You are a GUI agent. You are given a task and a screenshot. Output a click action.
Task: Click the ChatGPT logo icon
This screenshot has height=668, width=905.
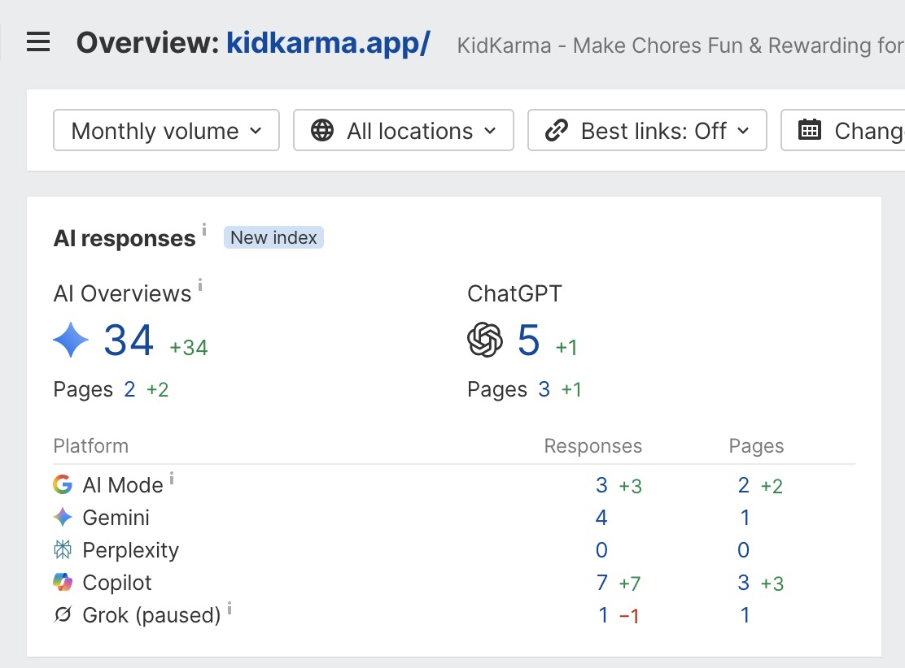(485, 340)
